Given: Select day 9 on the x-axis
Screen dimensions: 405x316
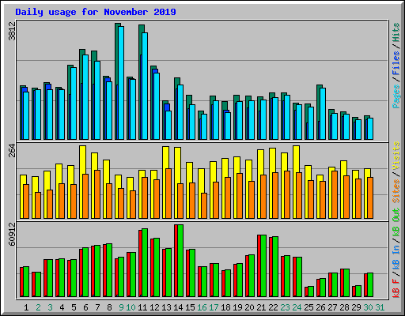Looking at the screenshot, I should (121, 307).
